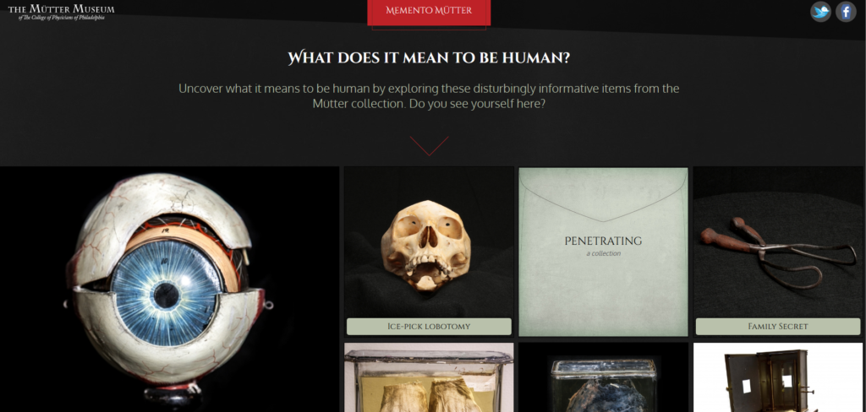
Task: Open the wooden box device thumbnail
Action: [778, 377]
